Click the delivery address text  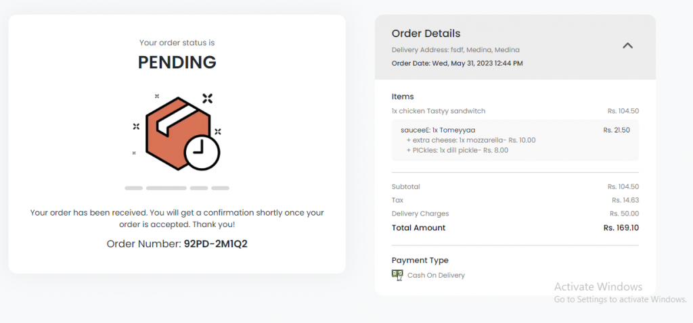pyautogui.click(x=455, y=50)
